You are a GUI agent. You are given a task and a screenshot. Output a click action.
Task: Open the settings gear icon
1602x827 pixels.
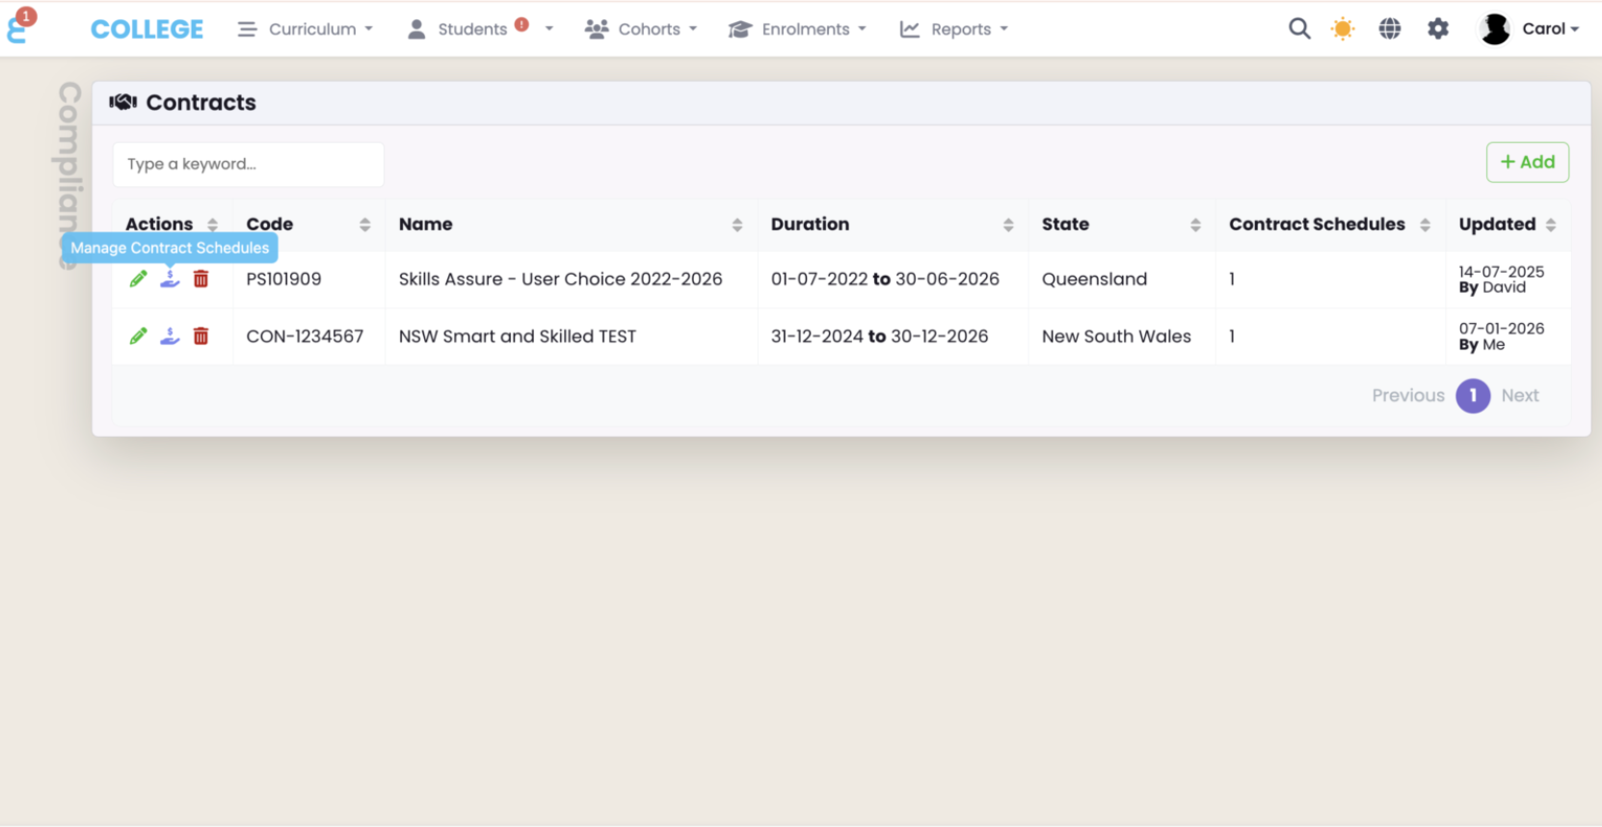1437,29
